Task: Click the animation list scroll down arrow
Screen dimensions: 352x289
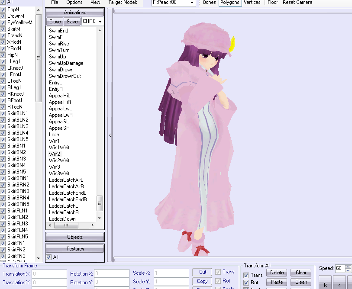Action: (x=100, y=218)
